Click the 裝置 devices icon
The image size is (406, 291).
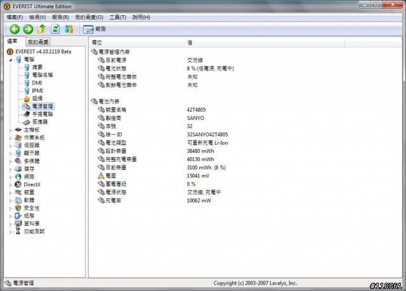[18, 192]
